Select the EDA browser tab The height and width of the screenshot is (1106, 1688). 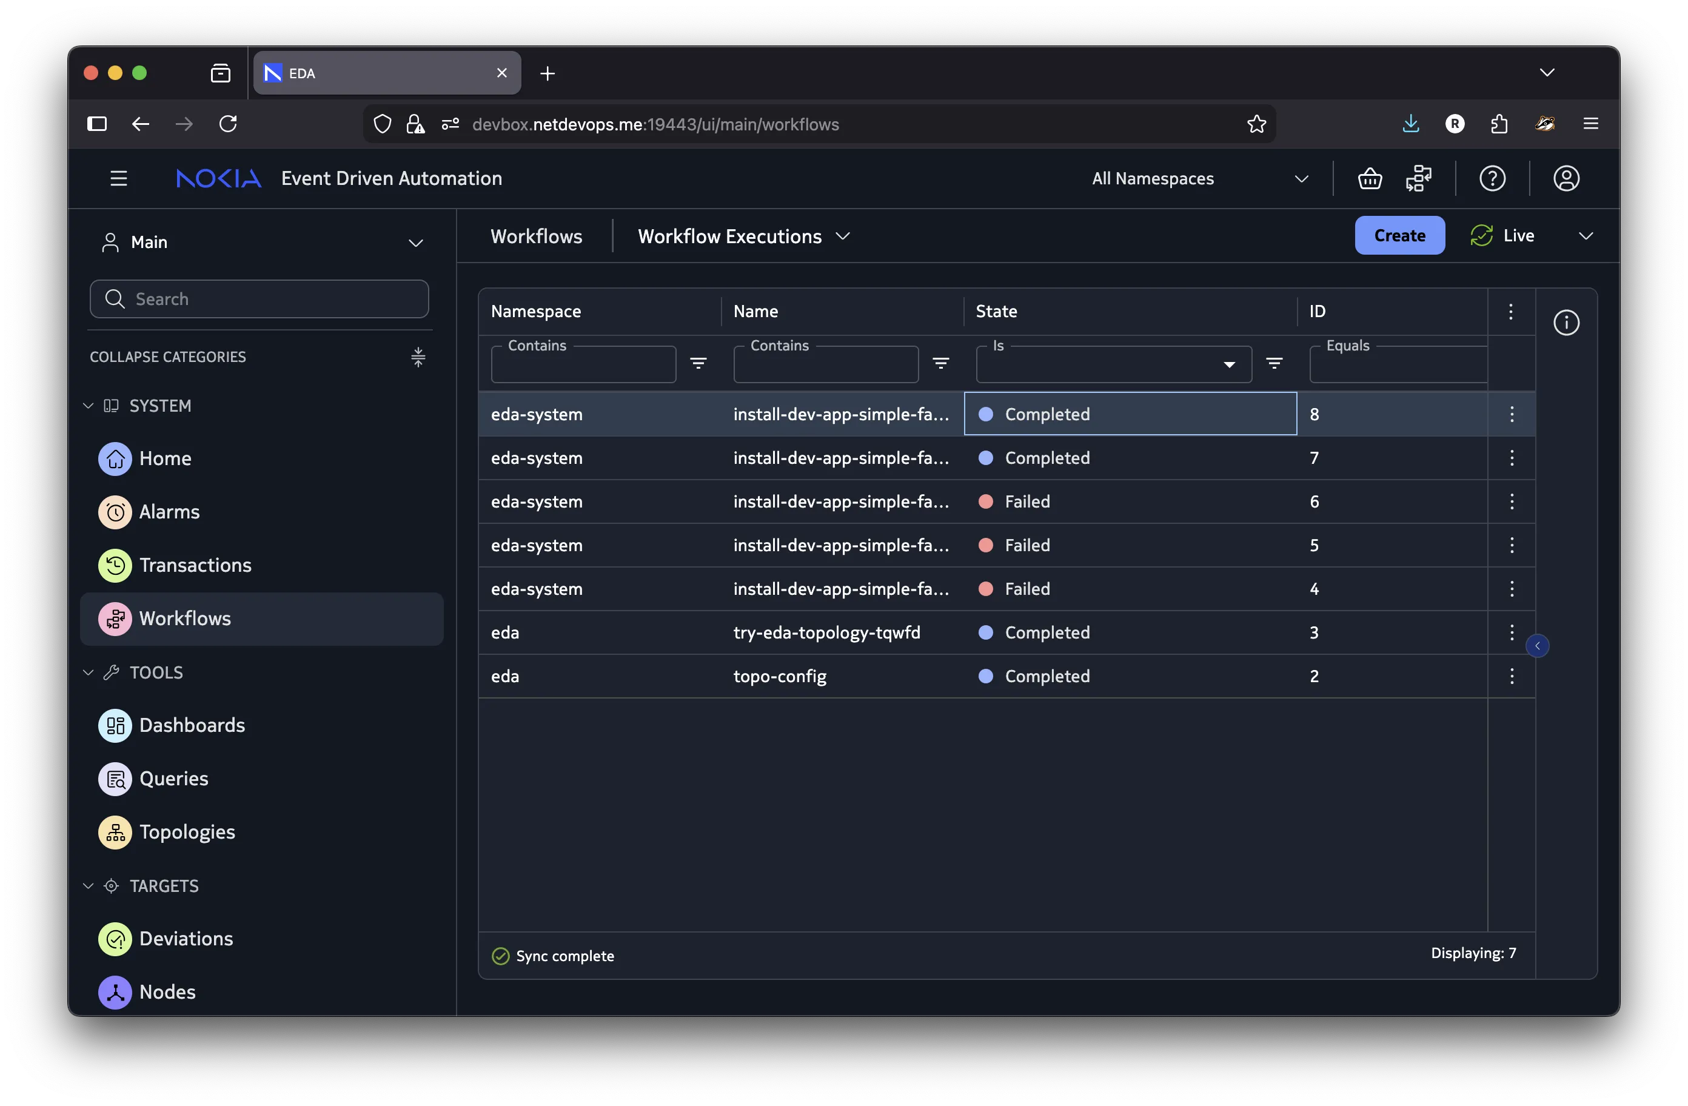387,73
